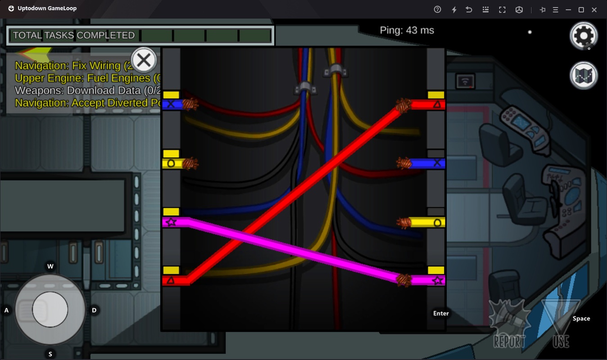Screen dimensions: 607x360
Task: Click the Uptodown GameLoop logo icon
Action: coord(11,9)
